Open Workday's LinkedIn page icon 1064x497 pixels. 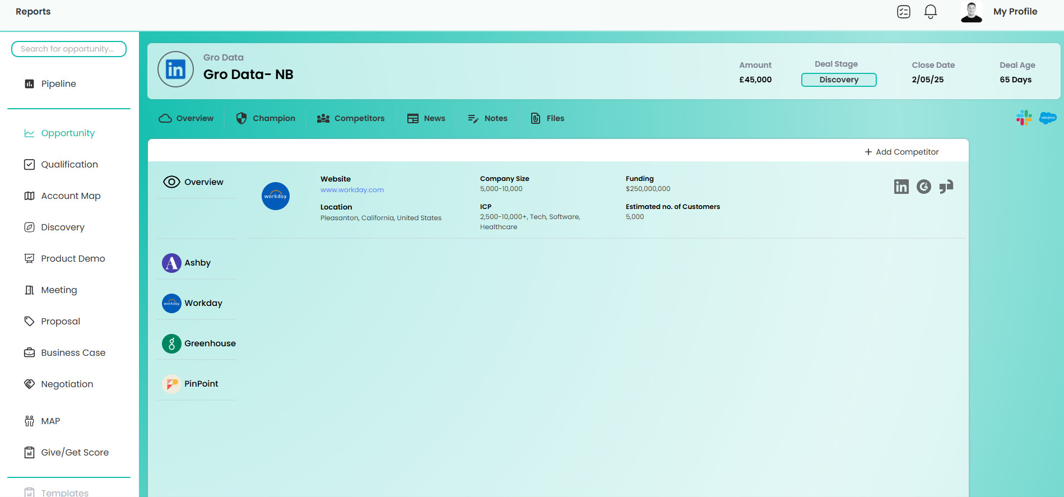pyautogui.click(x=902, y=187)
